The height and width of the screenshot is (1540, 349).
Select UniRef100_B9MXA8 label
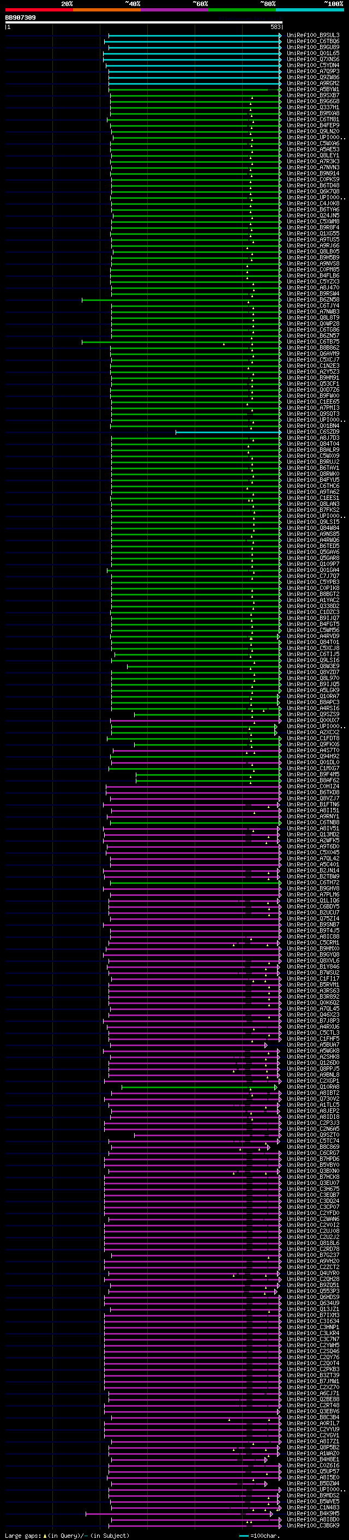tap(313, 114)
